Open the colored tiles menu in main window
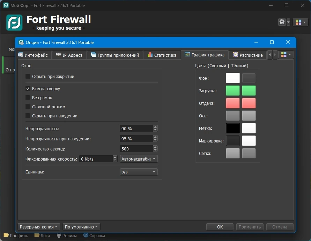311x241 pixels. [300, 22]
